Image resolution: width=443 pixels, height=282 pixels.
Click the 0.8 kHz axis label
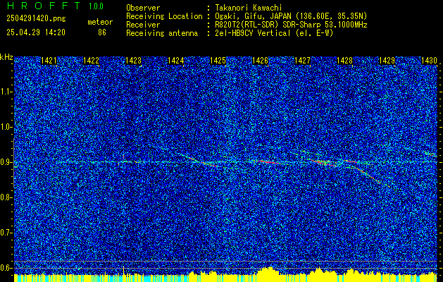(6, 197)
